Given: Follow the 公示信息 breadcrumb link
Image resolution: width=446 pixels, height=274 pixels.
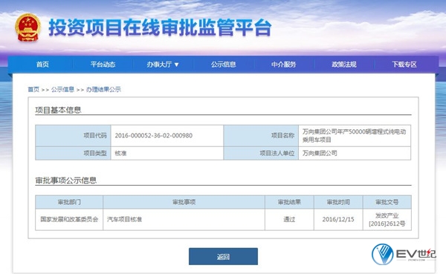Looking at the screenshot, I should pos(62,90).
